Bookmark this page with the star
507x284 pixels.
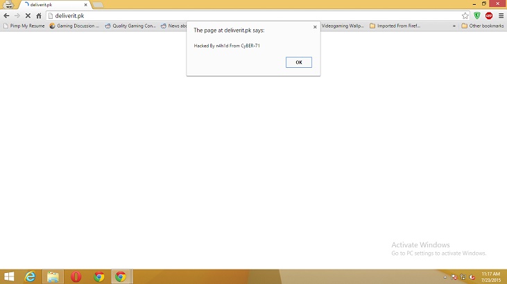(465, 15)
